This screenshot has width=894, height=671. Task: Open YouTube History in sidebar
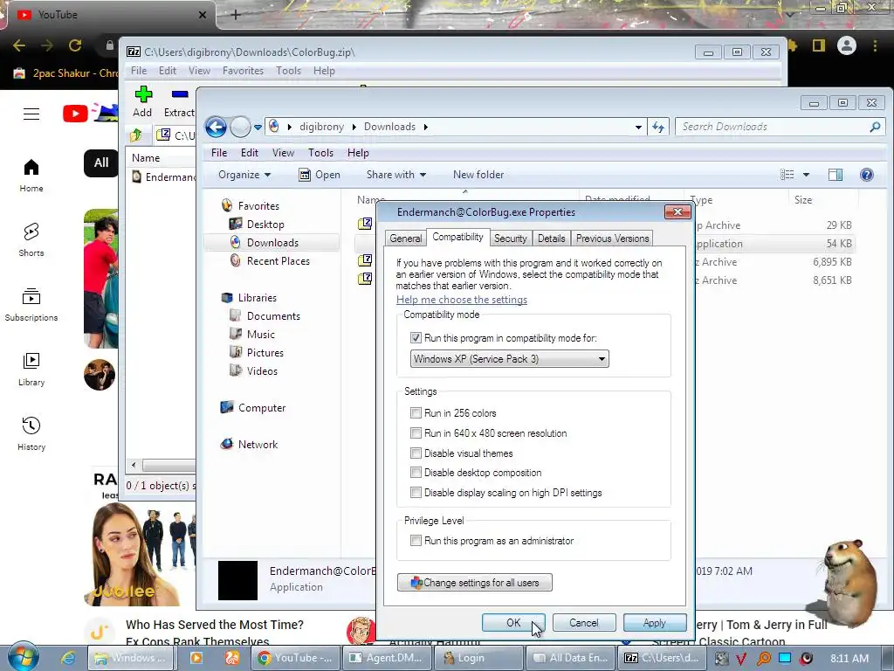[31, 433]
